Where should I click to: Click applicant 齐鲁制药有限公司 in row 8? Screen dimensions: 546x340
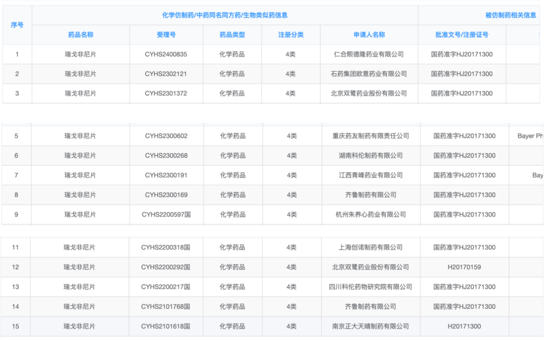[x=371, y=195]
